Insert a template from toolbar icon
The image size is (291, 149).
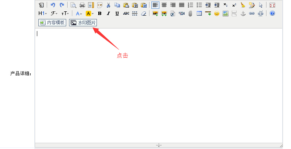tap(91, 5)
